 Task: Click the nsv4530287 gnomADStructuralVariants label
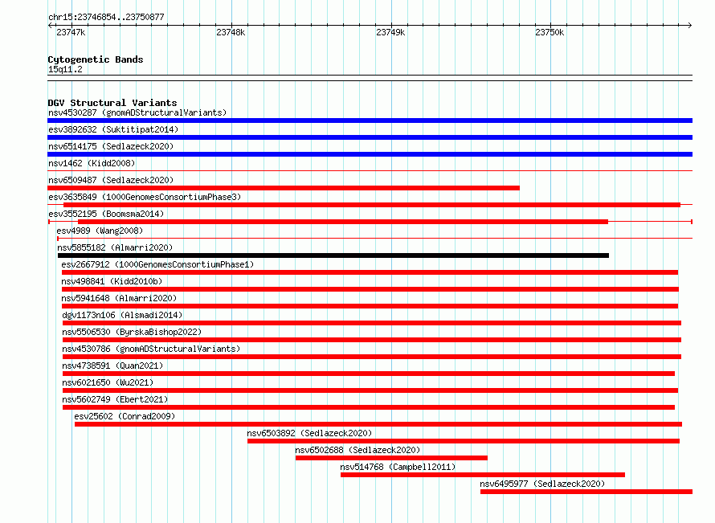coord(137,112)
